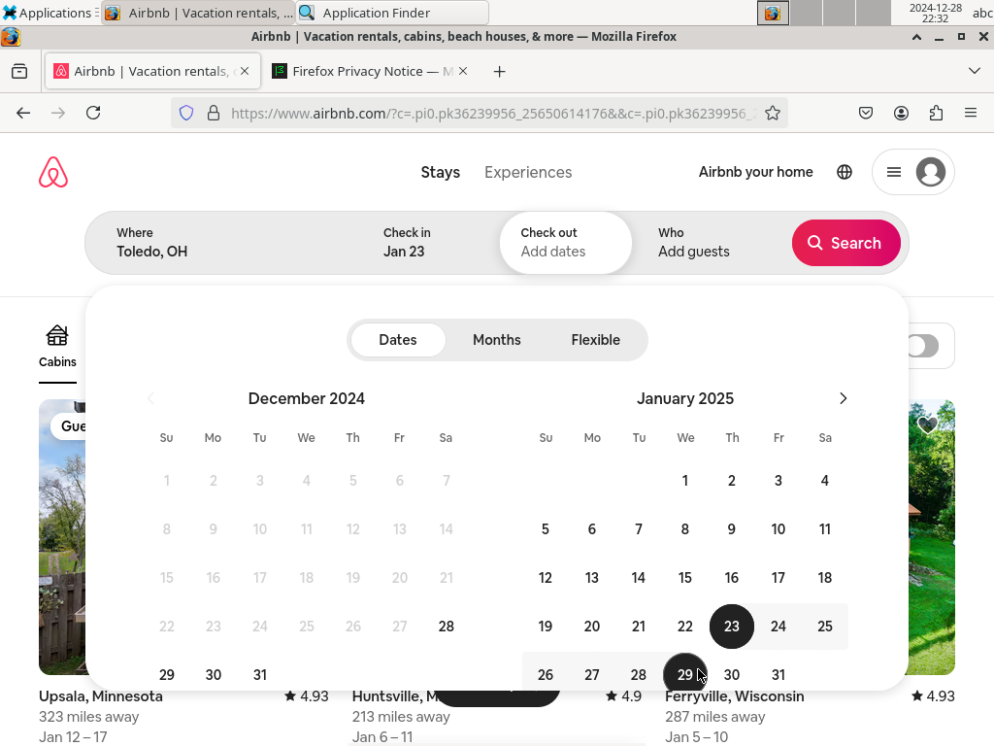This screenshot has height=746, width=994.
Task: Favorite the Ferryville listing heart icon
Action: coord(928,425)
